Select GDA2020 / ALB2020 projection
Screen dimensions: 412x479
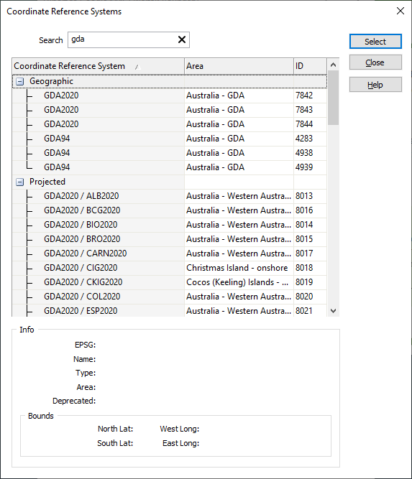pos(170,196)
